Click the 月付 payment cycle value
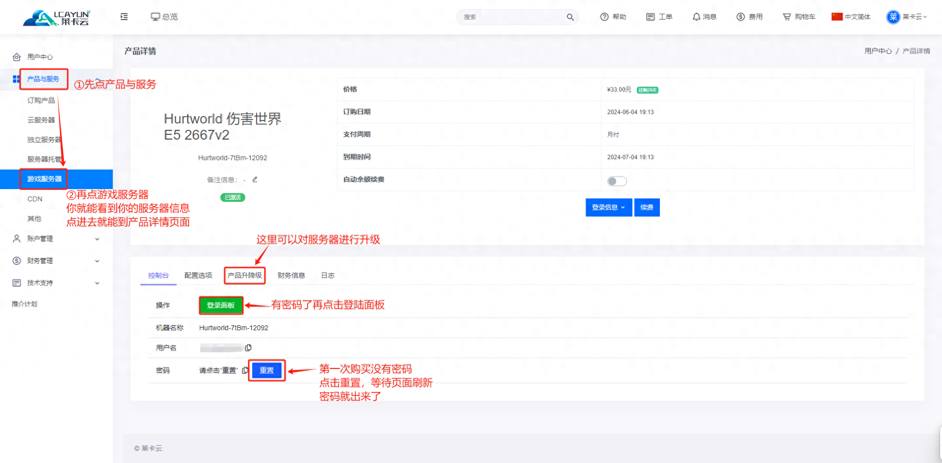942x463 pixels. pyautogui.click(x=613, y=135)
